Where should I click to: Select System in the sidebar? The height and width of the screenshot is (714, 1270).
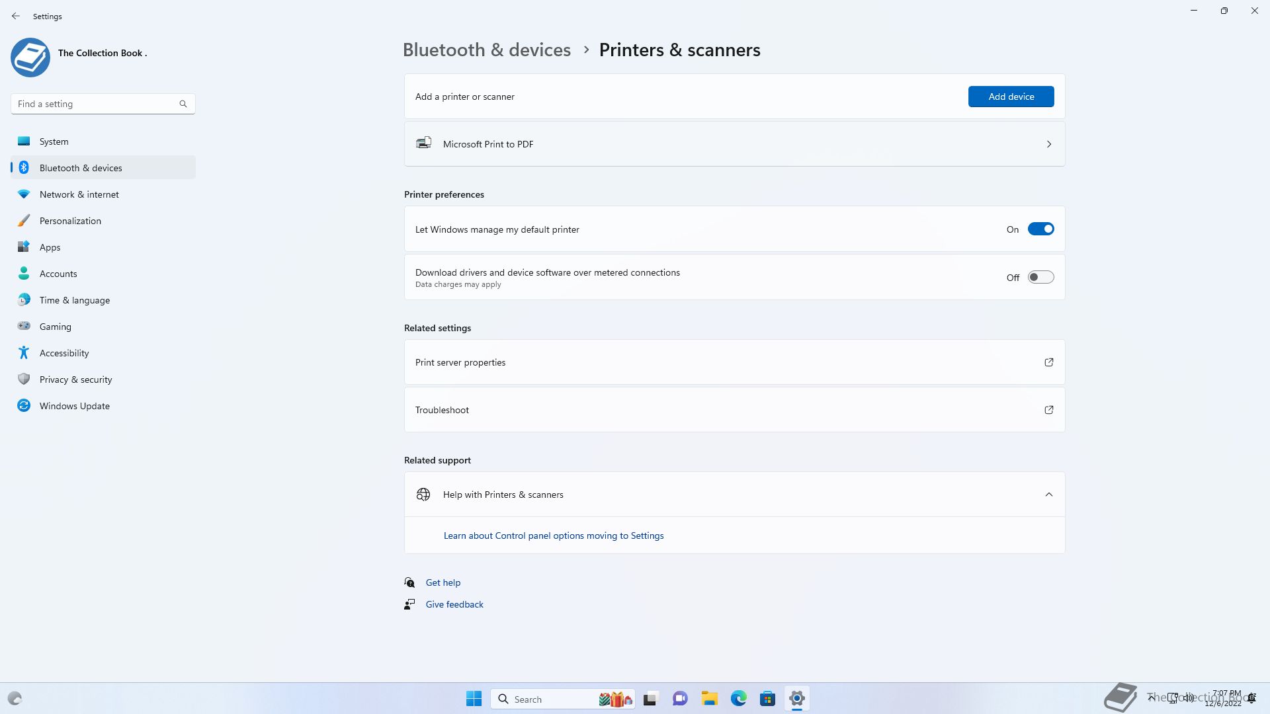tap(103, 141)
